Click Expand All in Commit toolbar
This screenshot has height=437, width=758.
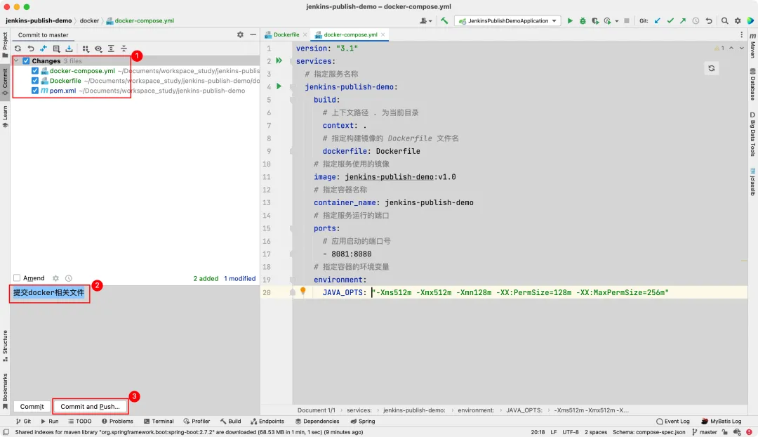click(111, 48)
